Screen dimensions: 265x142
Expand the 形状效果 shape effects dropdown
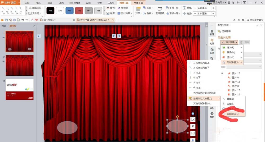pos(125,13)
